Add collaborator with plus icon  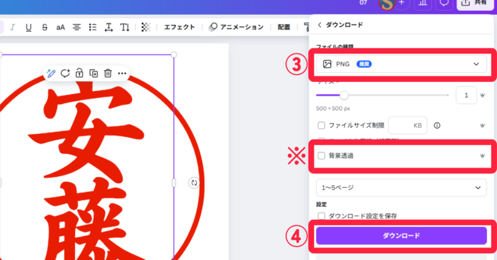pyautogui.click(x=402, y=3)
